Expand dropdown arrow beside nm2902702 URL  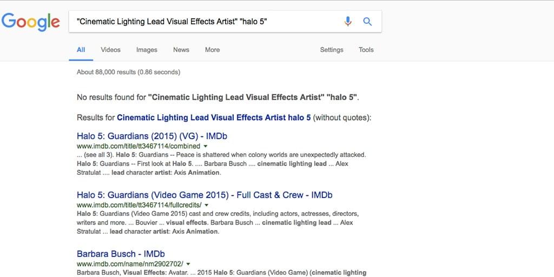click(x=188, y=264)
